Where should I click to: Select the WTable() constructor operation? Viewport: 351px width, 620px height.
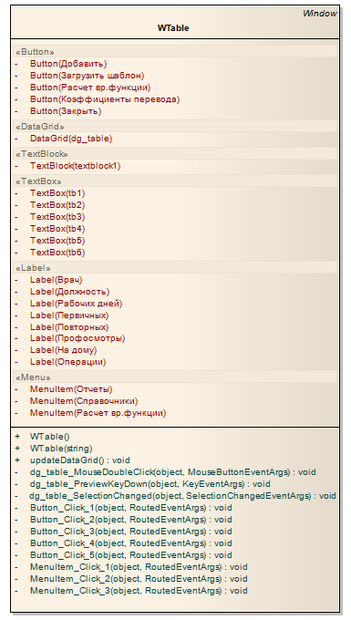click(x=50, y=437)
